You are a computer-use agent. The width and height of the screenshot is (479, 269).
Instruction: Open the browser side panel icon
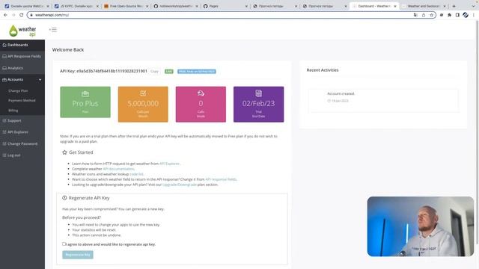457,15
